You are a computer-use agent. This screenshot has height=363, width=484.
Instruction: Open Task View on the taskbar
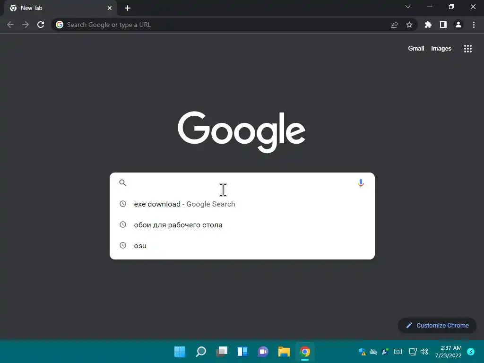[x=221, y=352]
